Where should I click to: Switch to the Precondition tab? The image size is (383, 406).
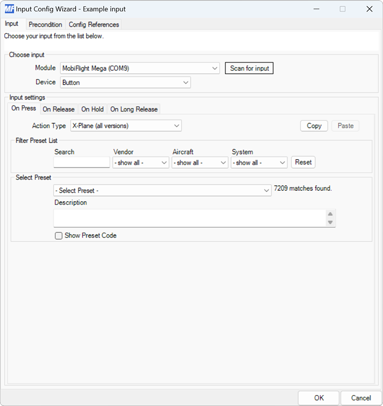tap(45, 24)
